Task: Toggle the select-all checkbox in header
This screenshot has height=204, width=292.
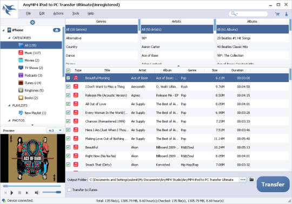Action: (x=68, y=70)
